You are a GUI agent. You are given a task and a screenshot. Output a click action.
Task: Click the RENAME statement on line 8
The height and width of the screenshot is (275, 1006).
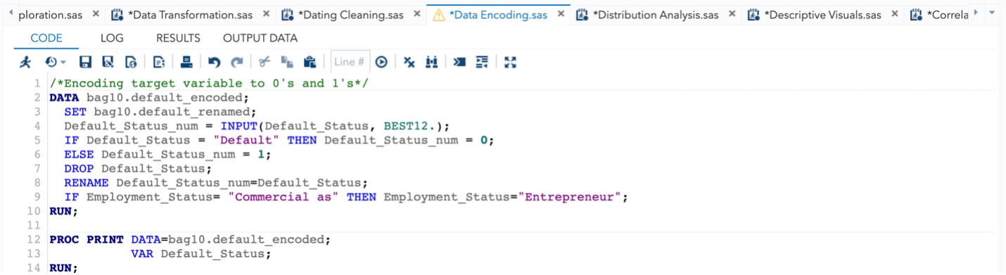point(216,182)
